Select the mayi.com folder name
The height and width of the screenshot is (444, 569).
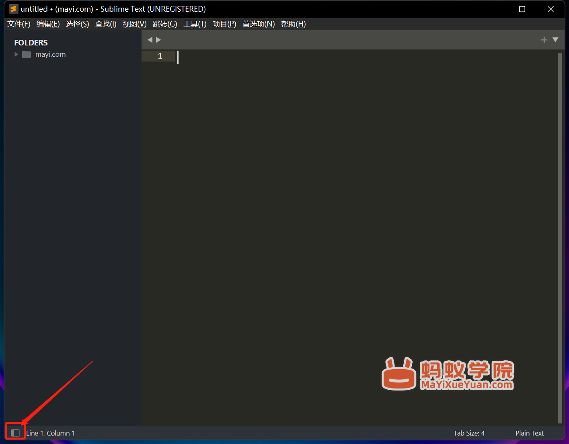(x=50, y=54)
